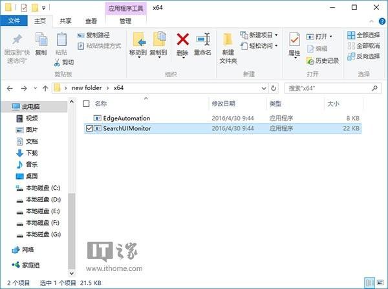Image resolution: width=388 pixels, height=289 pixels.
Task: Switch to the View (查看) ribbon tab
Action: click(x=91, y=21)
